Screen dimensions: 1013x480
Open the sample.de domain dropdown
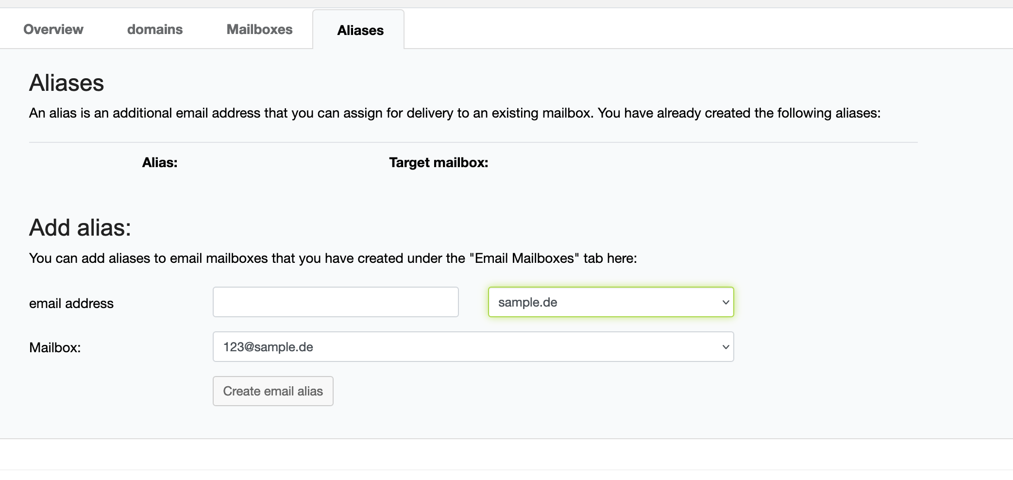(x=611, y=302)
